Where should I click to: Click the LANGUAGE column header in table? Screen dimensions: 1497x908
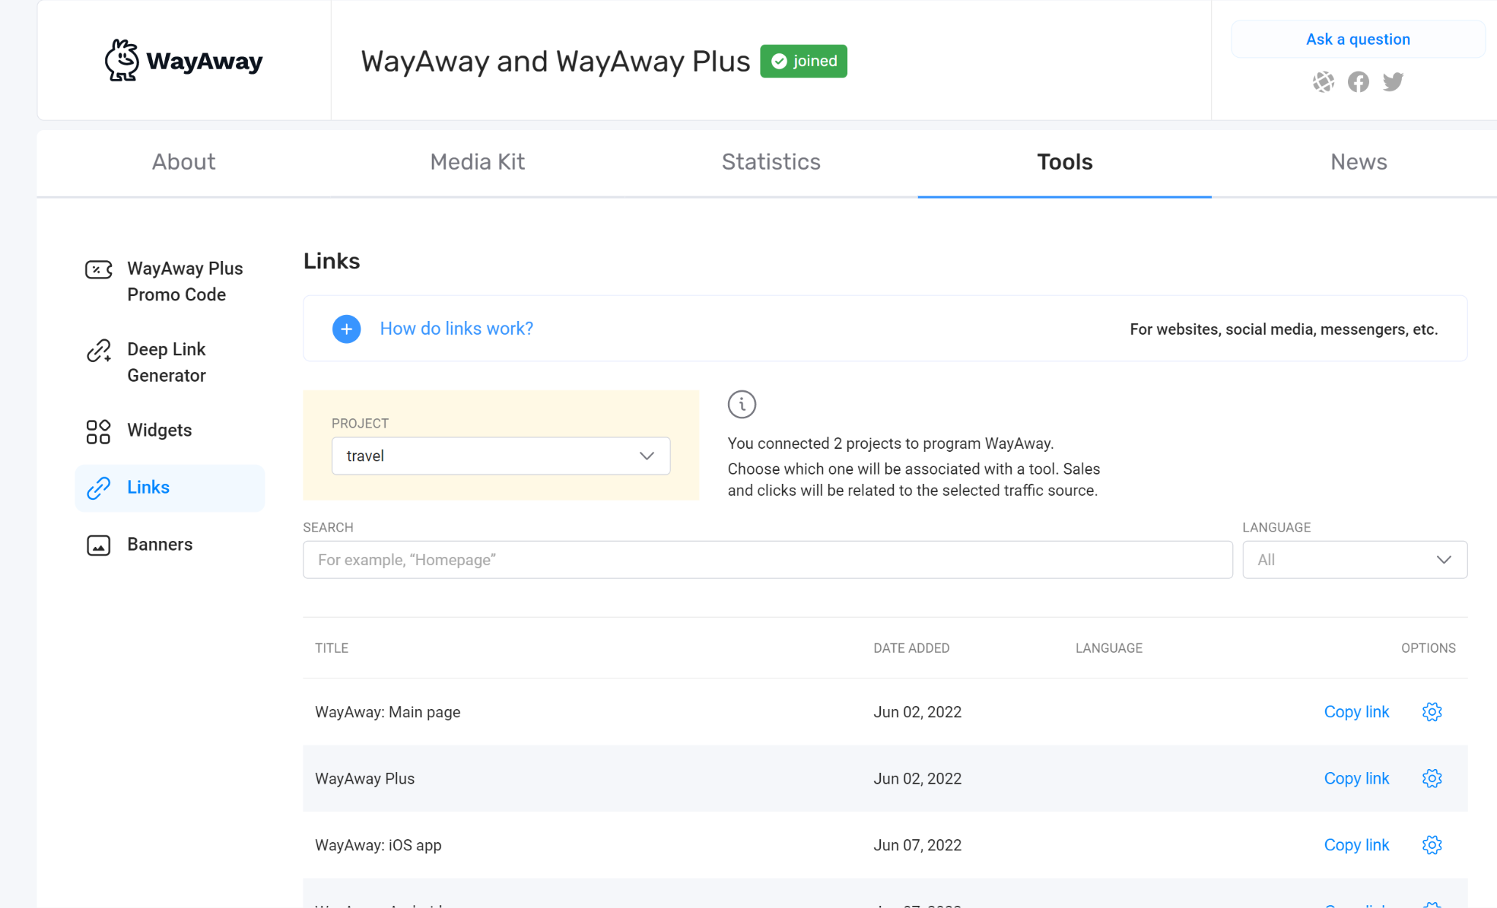tap(1109, 648)
